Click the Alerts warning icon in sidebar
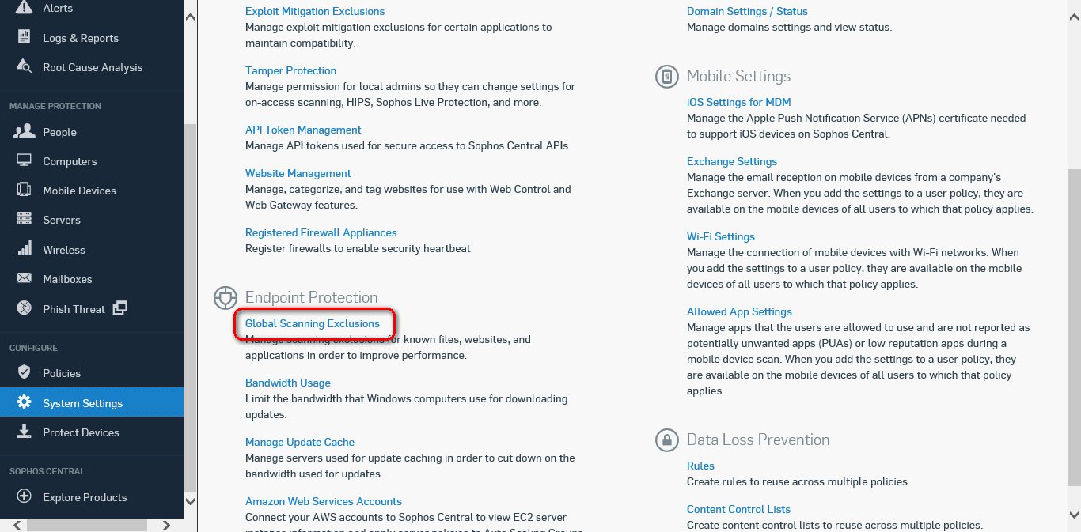The image size is (1081, 532). click(x=25, y=8)
